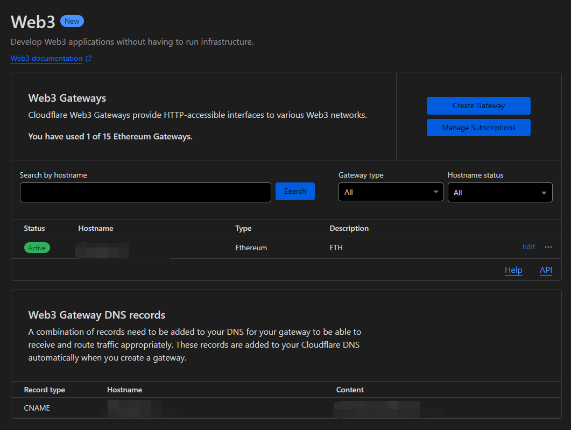Open the three-dot menu for the ETH gateway
The height and width of the screenshot is (430, 571).
pos(548,247)
